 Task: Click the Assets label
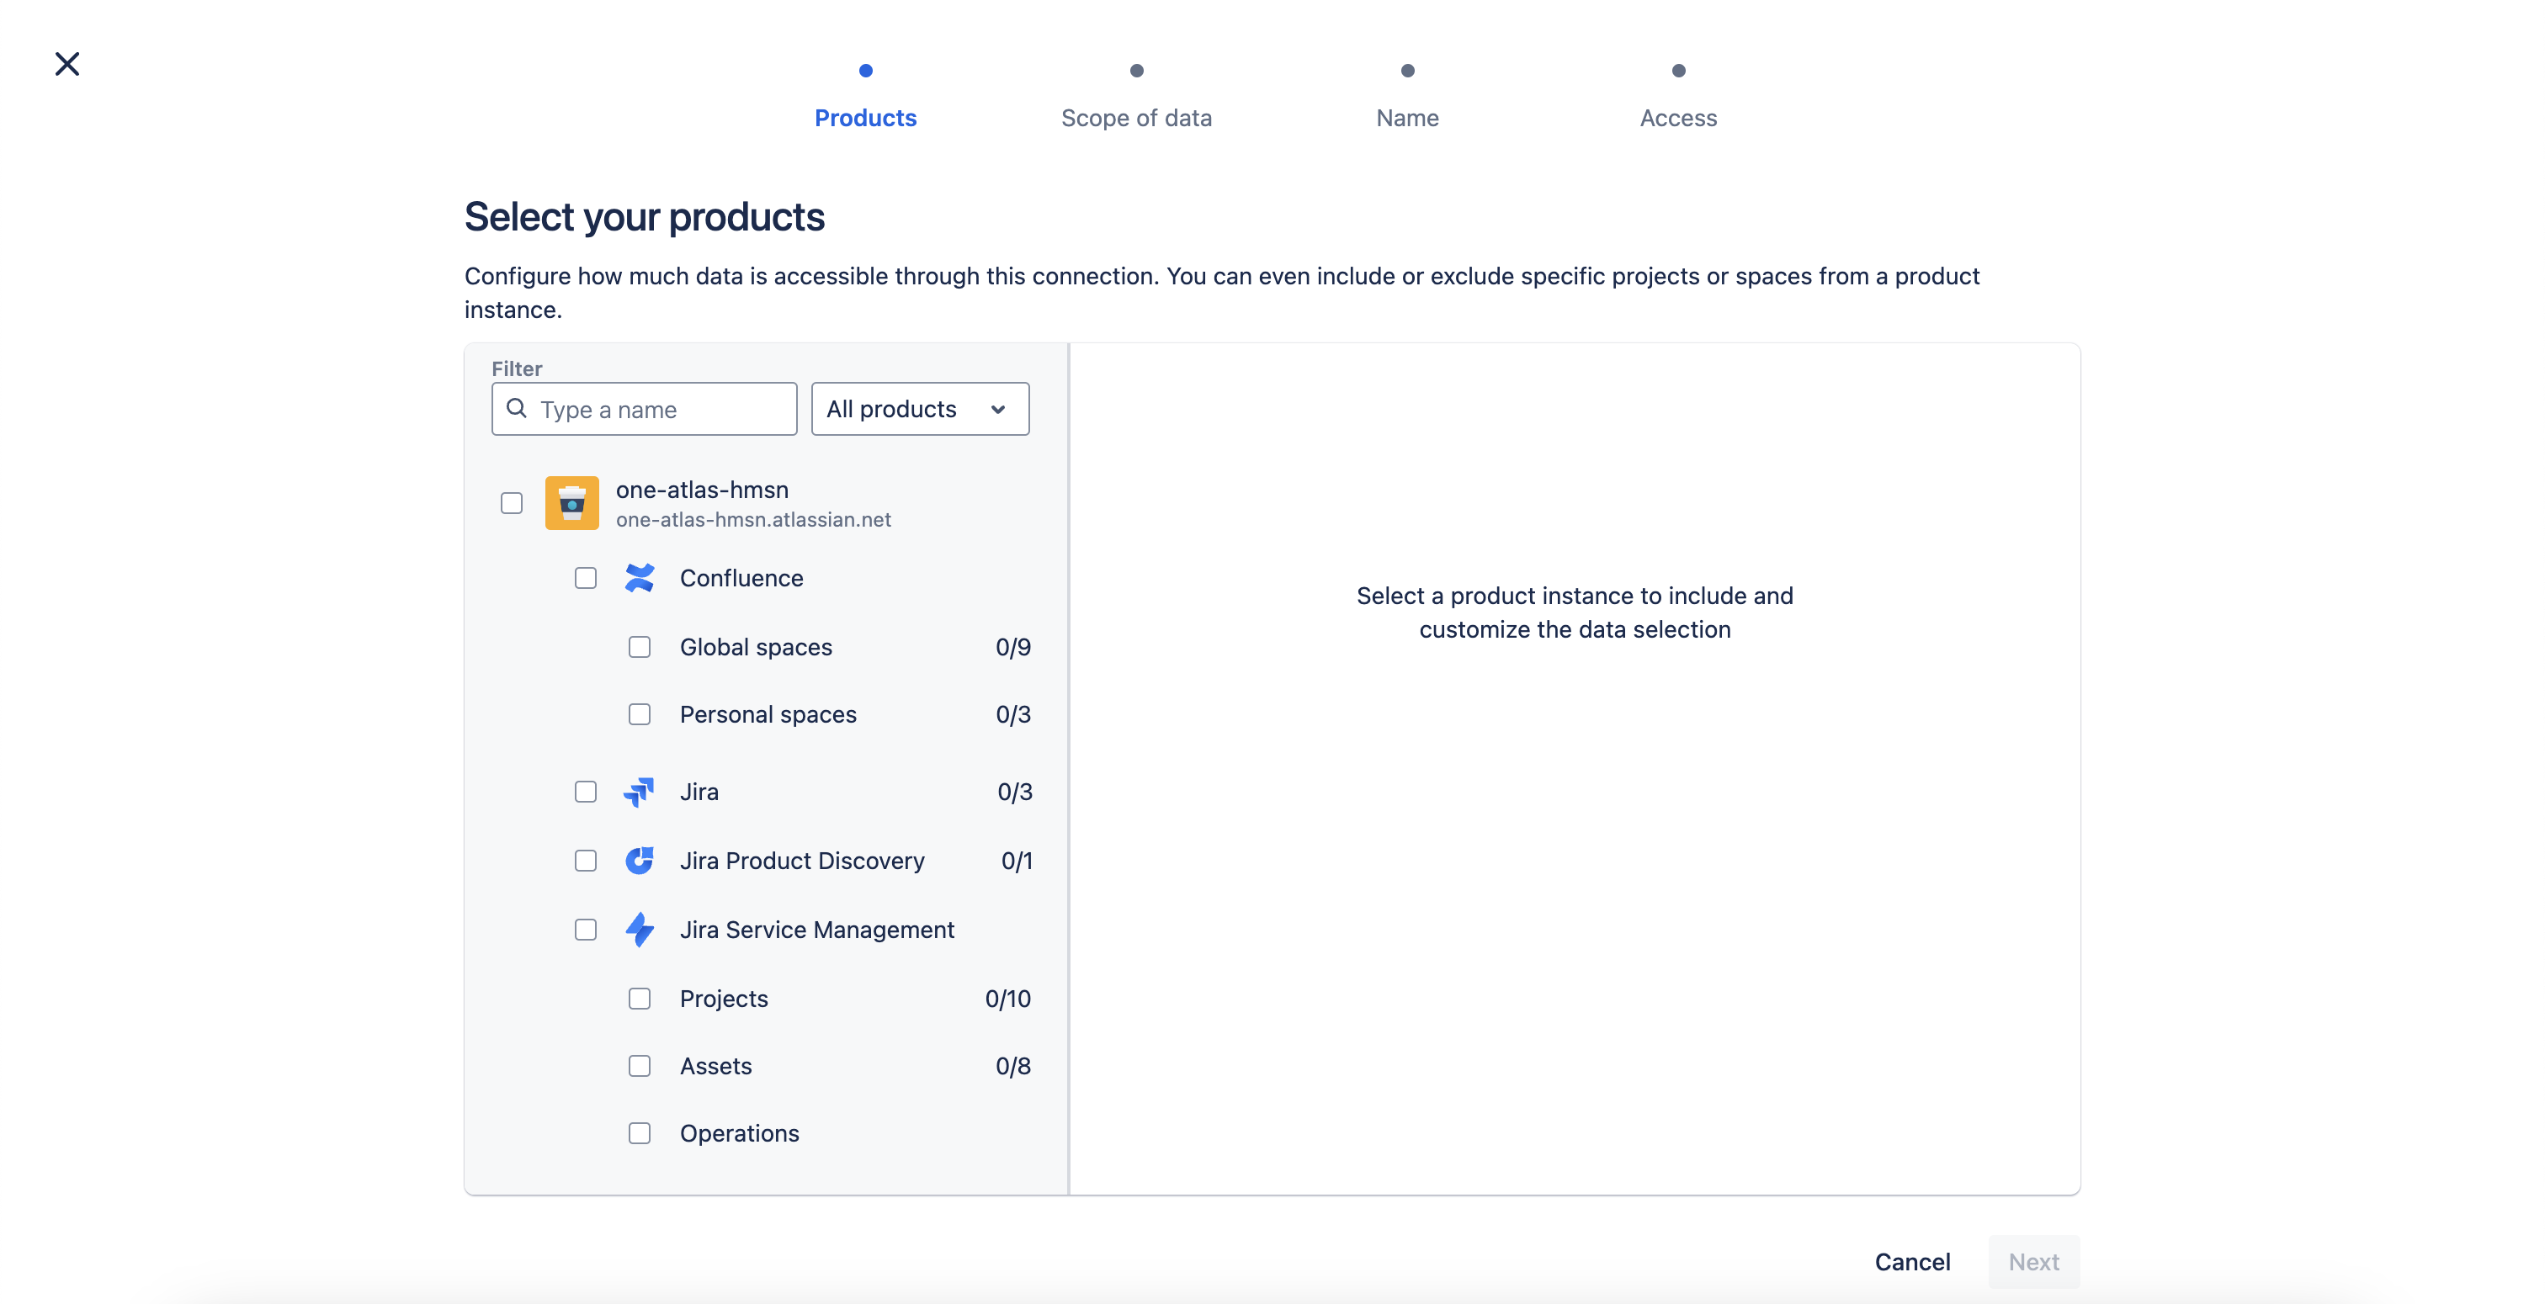[715, 1066]
